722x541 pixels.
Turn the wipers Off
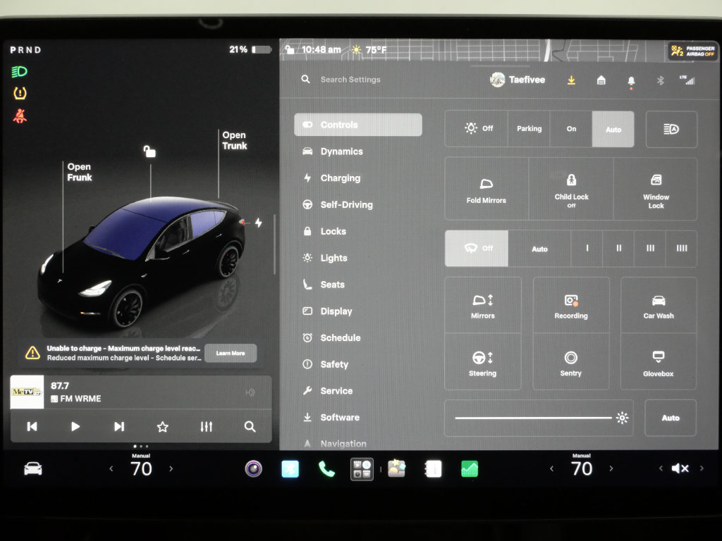pos(477,249)
